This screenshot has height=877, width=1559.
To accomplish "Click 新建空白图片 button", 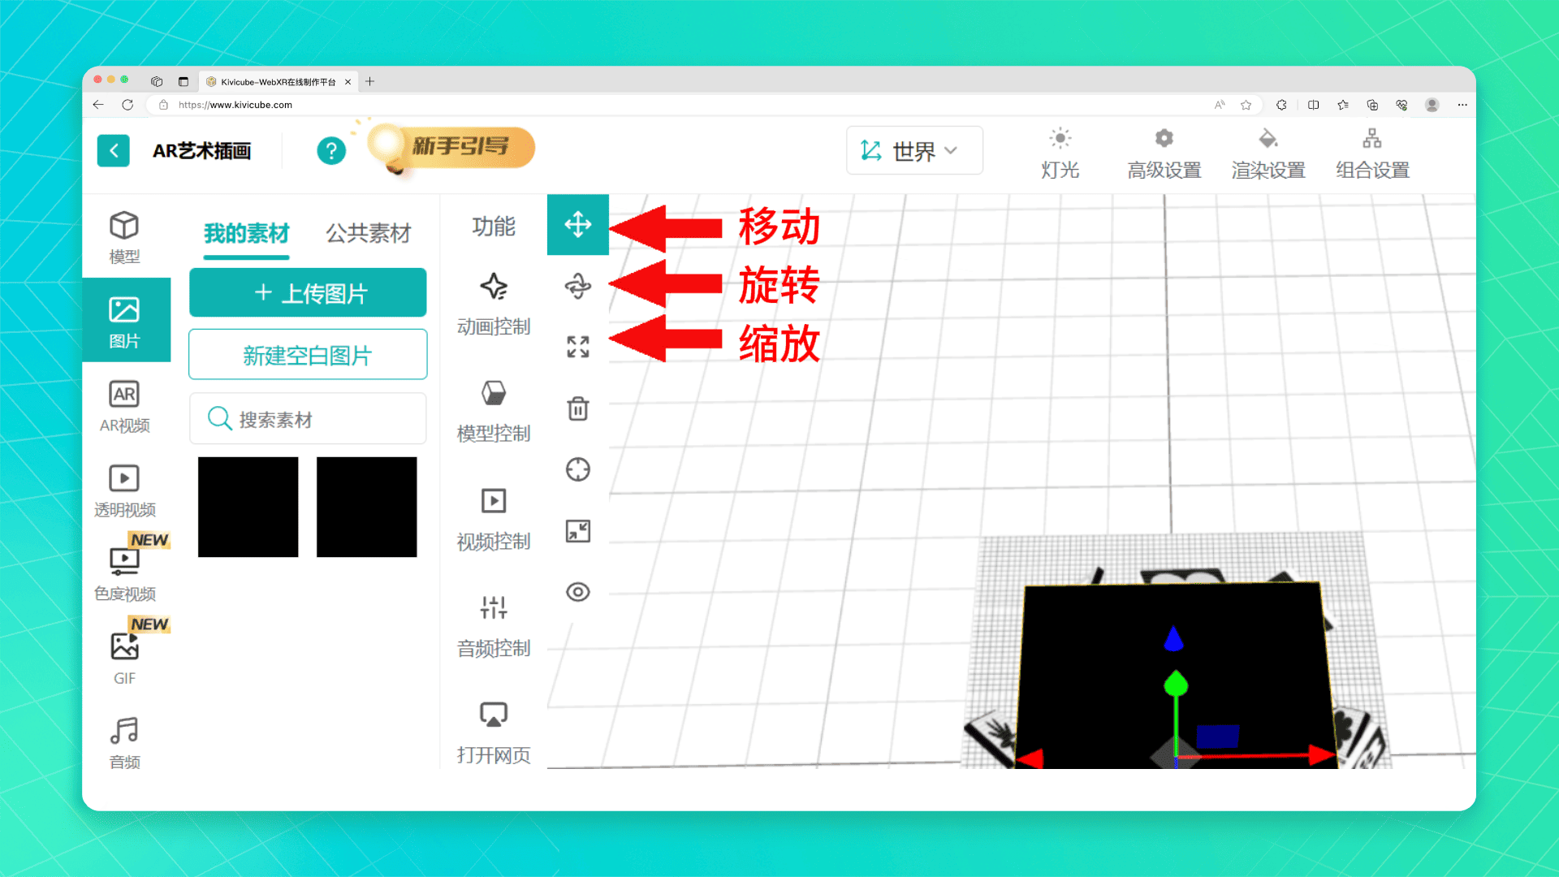I will point(308,355).
